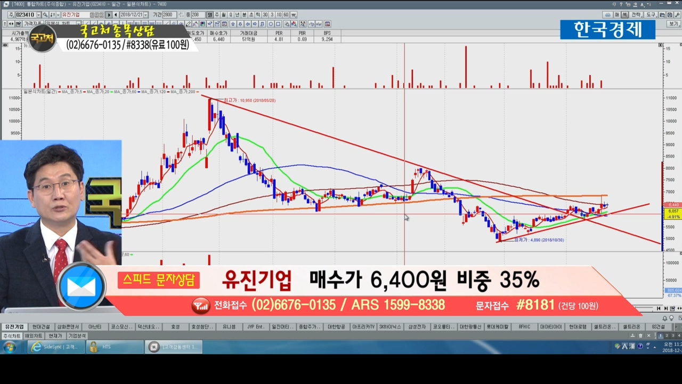Open Internet Explorer SideSync taskbar item
The width and height of the screenshot is (682, 384).
(x=56, y=347)
